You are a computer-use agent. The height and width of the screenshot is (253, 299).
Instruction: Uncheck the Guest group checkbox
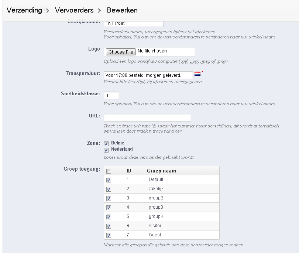coord(109,235)
